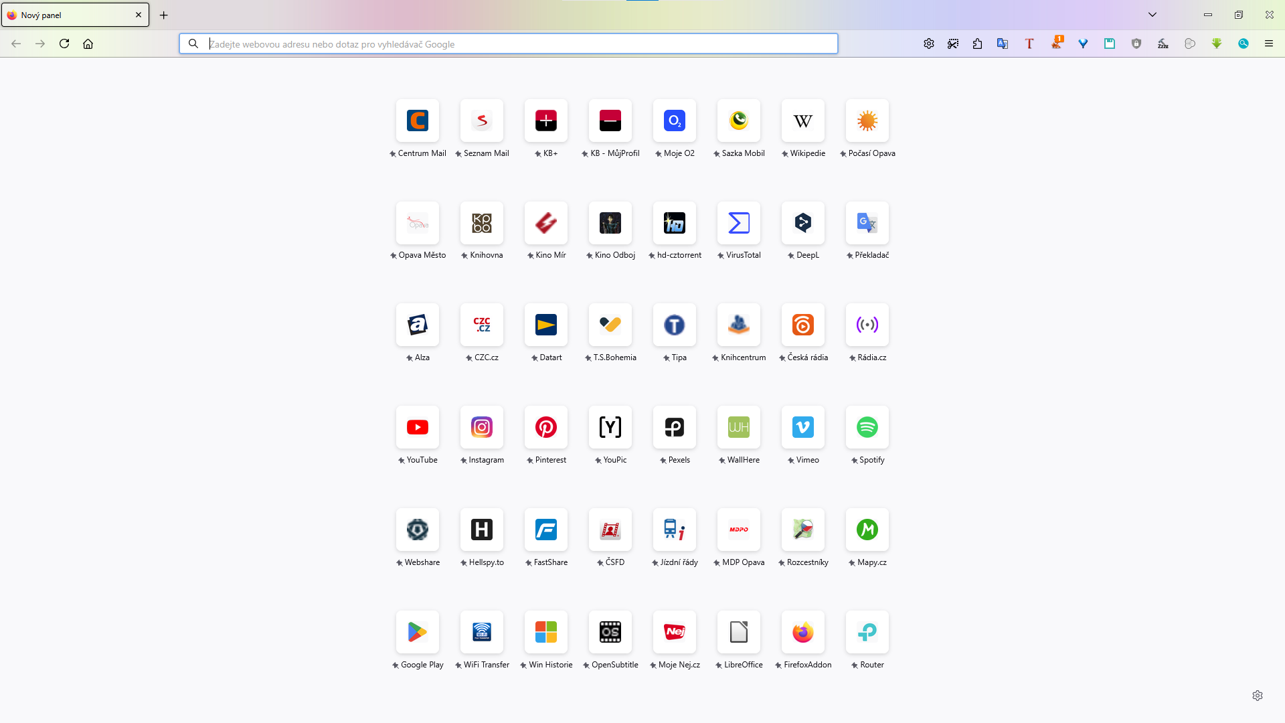Select the Nový panel tab
The width and height of the screenshot is (1285, 723).
[x=75, y=15]
